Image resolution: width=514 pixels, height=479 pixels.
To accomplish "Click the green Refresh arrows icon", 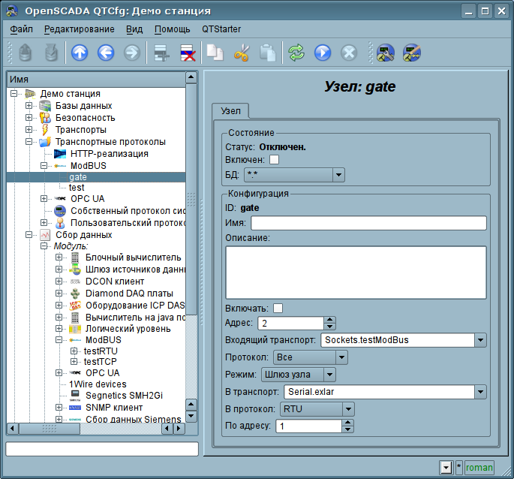I will 296,53.
